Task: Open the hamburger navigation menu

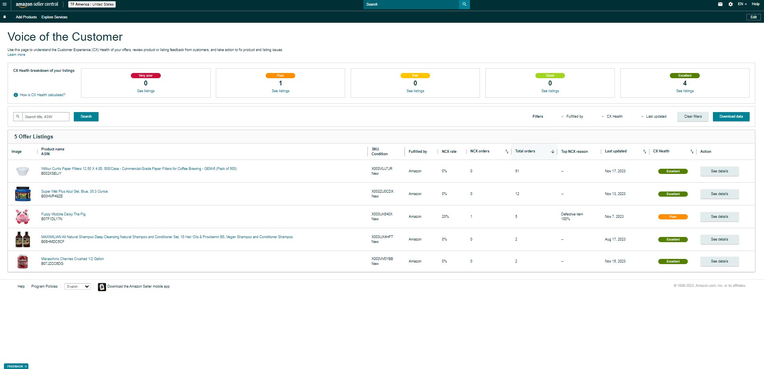Action: [4, 4]
